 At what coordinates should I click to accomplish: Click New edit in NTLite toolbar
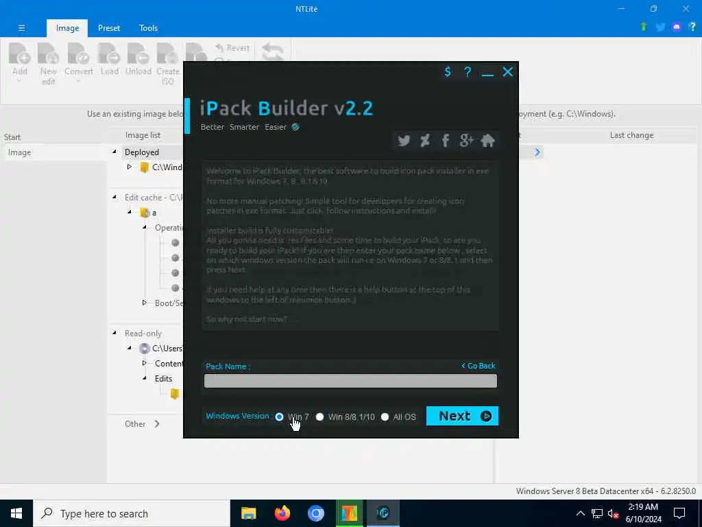[49, 64]
